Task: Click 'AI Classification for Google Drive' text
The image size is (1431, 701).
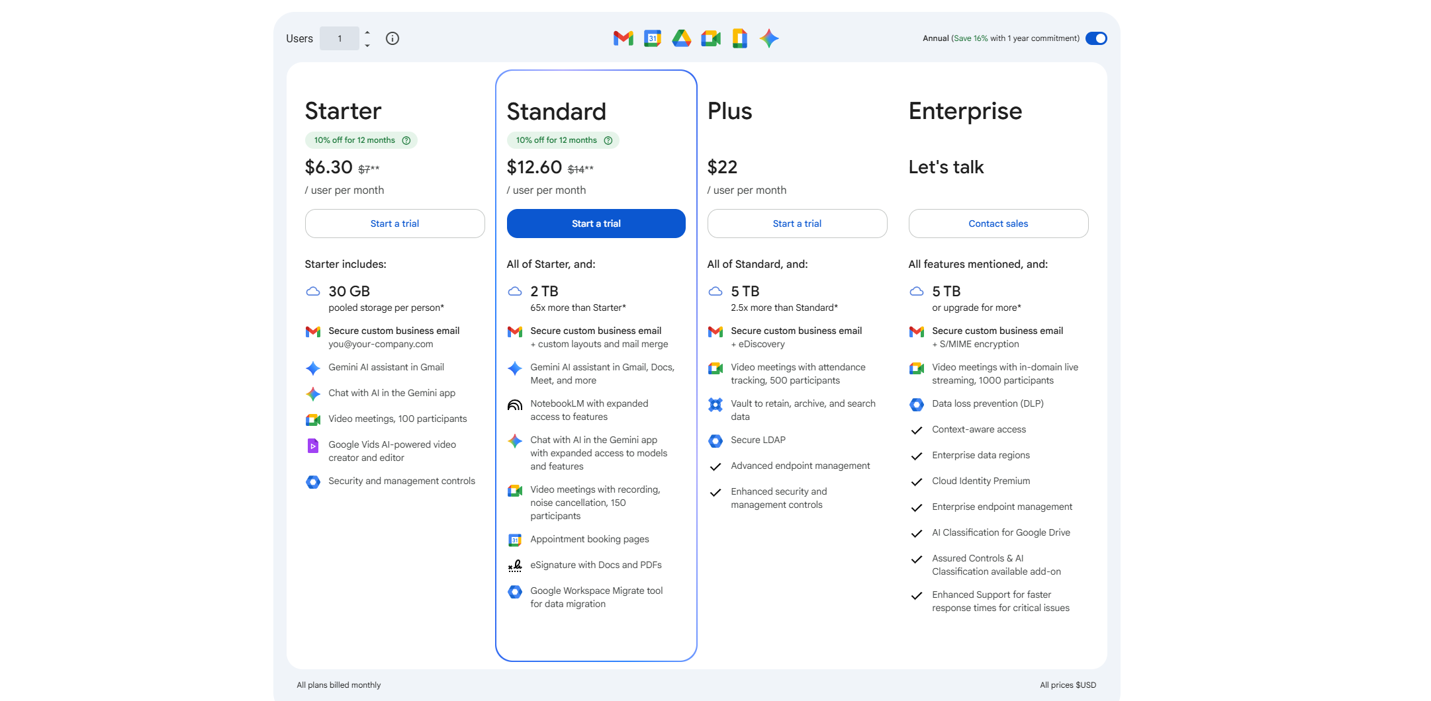Action: [1001, 532]
